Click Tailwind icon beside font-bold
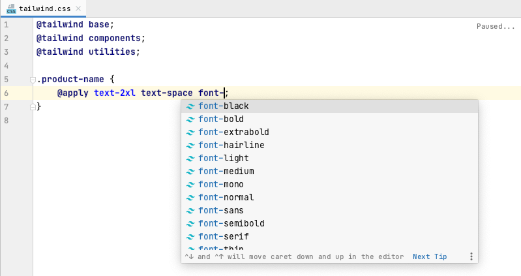This screenshot has height=276, width=521. pyautogui.click(x=190, y=119)
